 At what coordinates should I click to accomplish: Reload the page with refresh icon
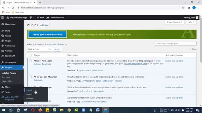point(13,8)
